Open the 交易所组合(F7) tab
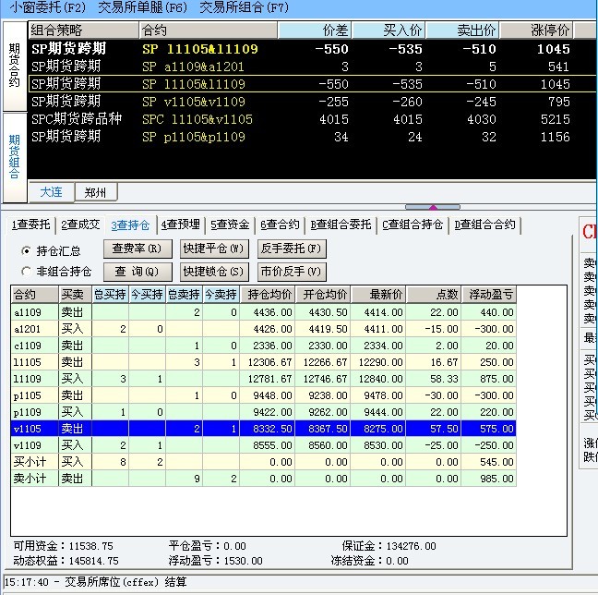 [244, 7]
